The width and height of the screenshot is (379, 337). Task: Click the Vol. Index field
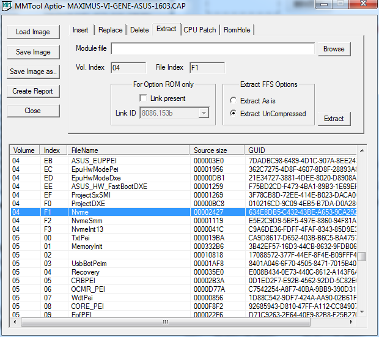click(128, 68)
